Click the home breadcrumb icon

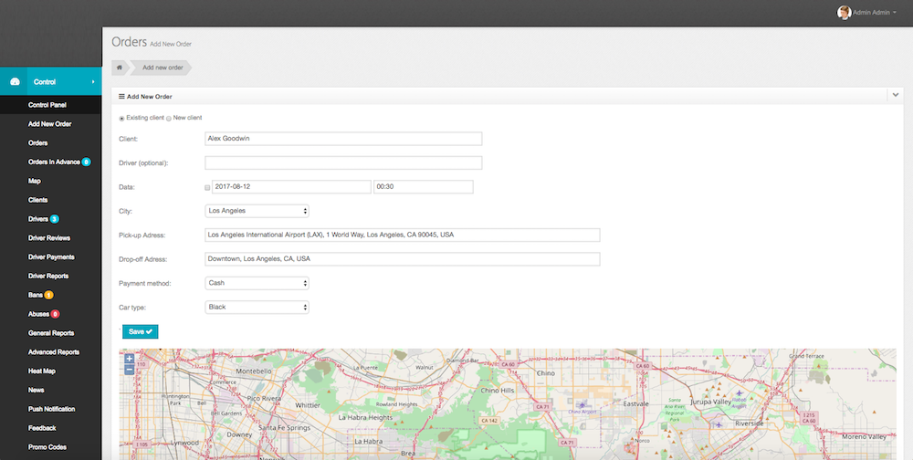(x=120, y=68)
